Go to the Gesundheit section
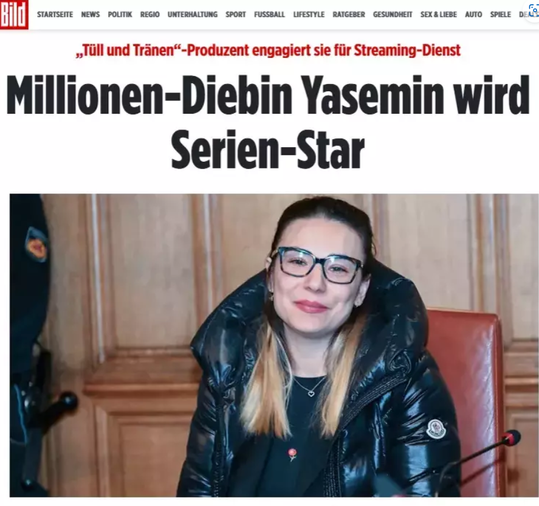Screen dimensions: 539x506 393,15
